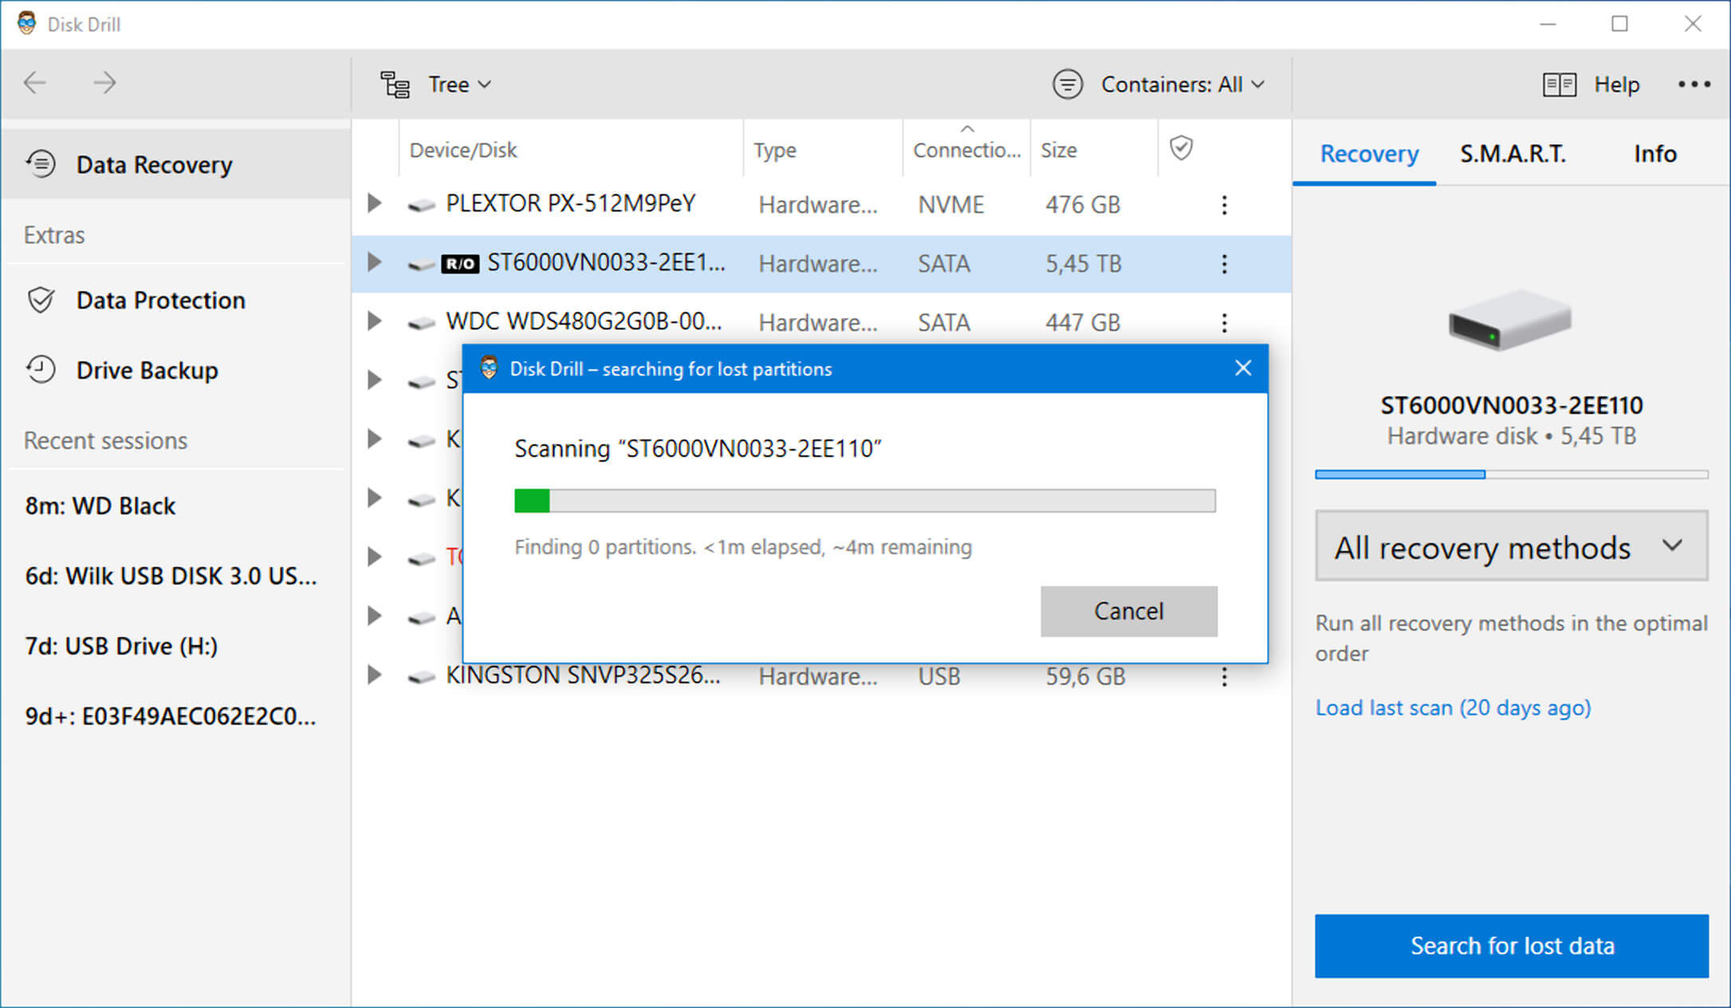Maximize the Disk Drill window

[1619, 24]
